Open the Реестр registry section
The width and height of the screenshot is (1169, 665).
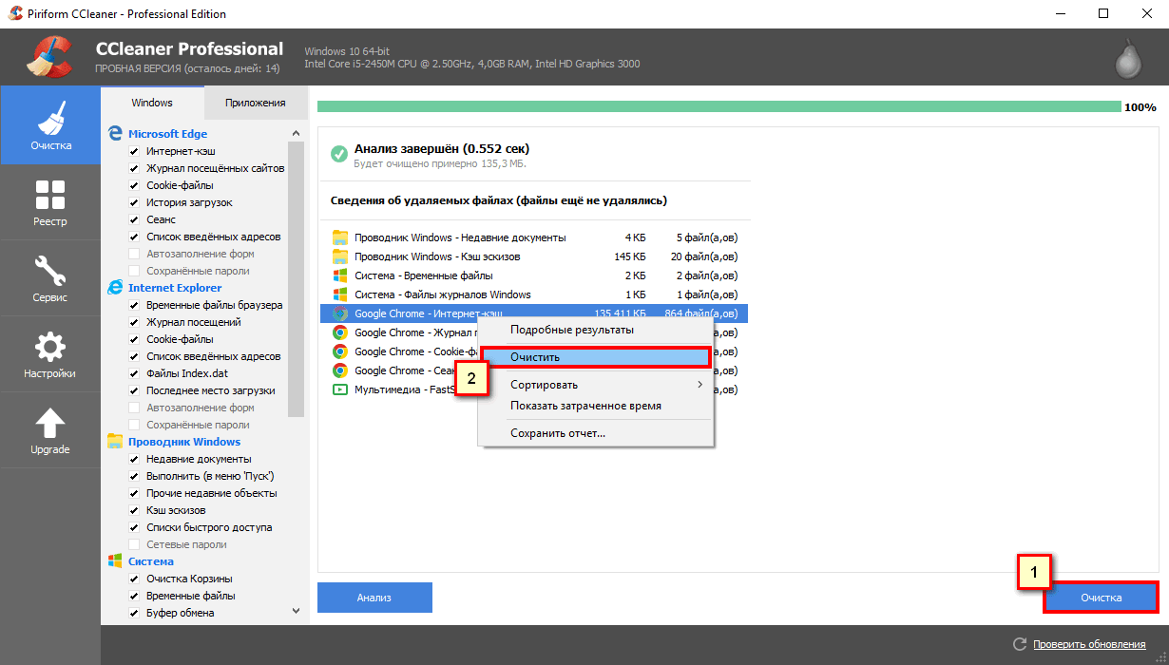(50, 201)
